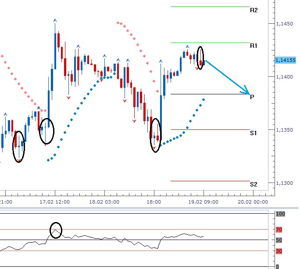Select the black oval near the R1 line
The width and height of the screenshot is (300, 269).
coord(200,57)
